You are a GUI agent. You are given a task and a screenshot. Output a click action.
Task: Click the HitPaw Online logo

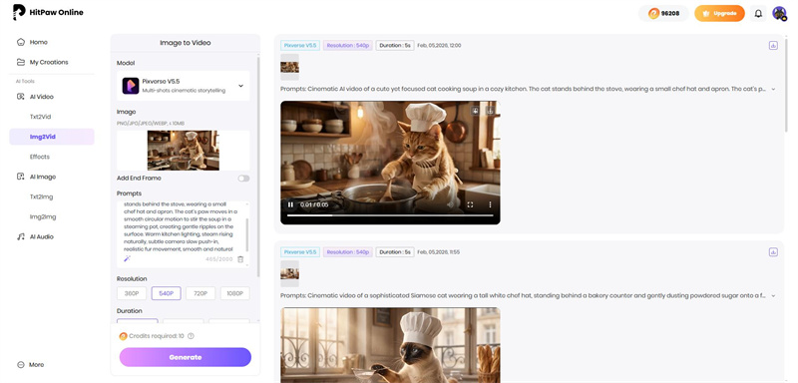pos(48,12)
